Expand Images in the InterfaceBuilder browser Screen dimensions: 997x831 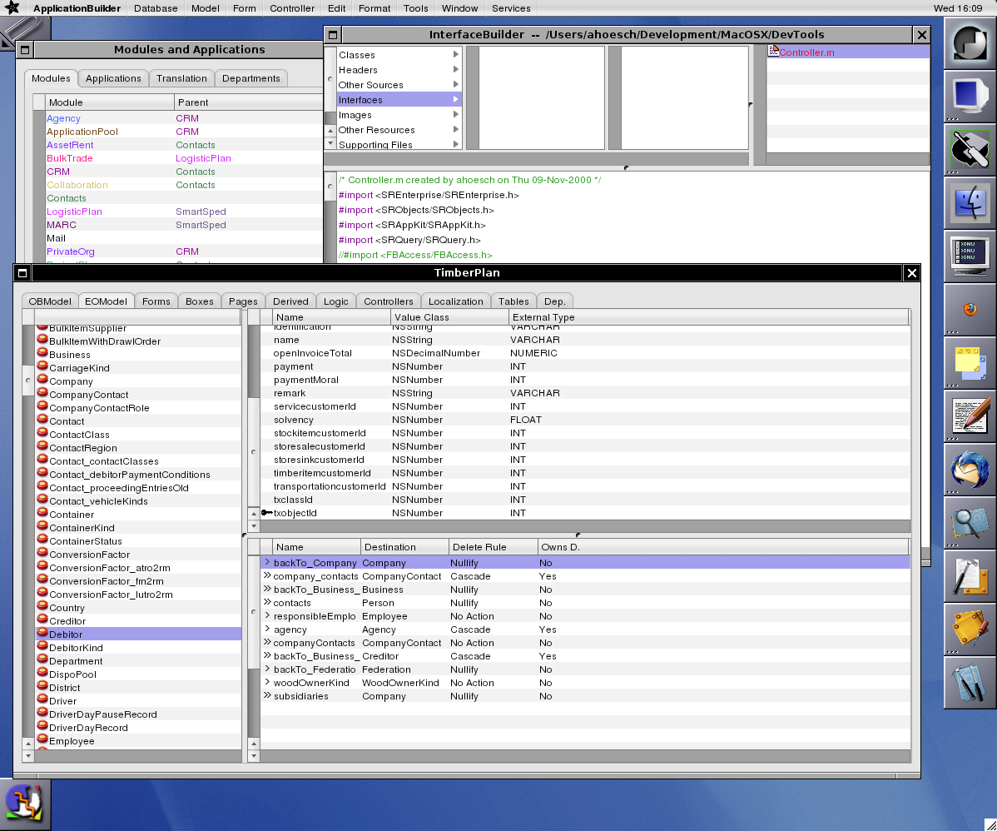456,115
